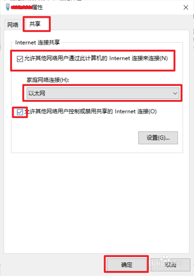Open the 家庭网络连接 combo box showing 以太网
Screen dimensions: 194x276
tap(103, 93)
